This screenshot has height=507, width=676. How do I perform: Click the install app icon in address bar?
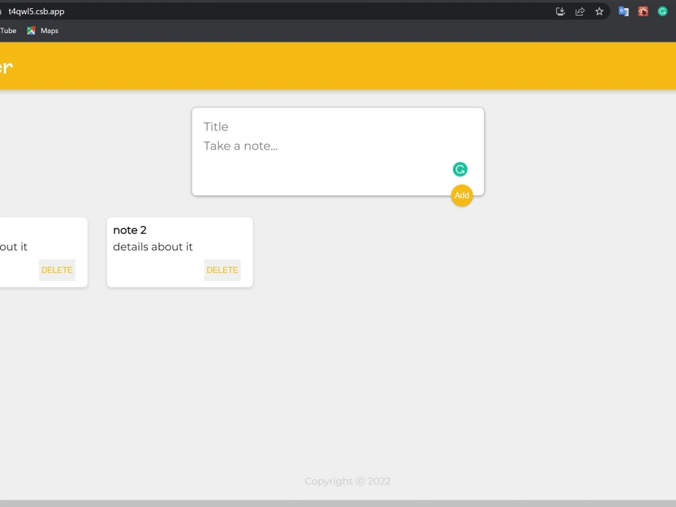coord(560,11)
